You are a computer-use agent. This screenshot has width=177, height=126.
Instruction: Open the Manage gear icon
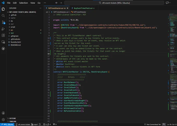[x=3, y=120]
